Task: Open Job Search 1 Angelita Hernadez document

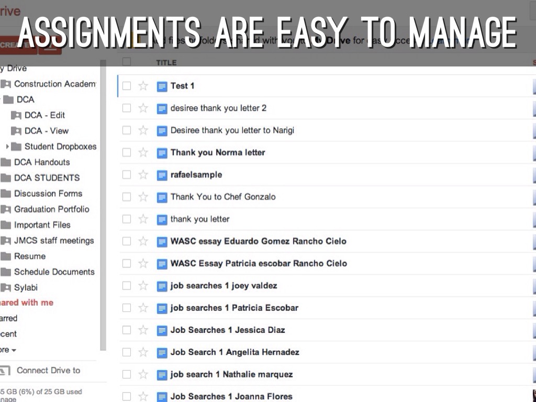Action: [234, 352]
